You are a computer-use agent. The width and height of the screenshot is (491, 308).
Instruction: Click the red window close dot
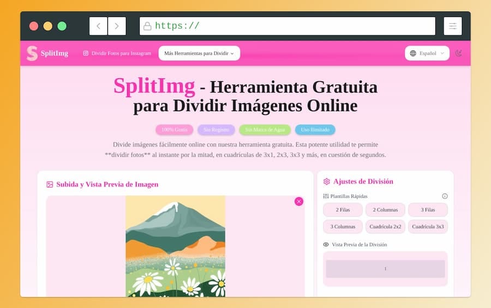34,26
